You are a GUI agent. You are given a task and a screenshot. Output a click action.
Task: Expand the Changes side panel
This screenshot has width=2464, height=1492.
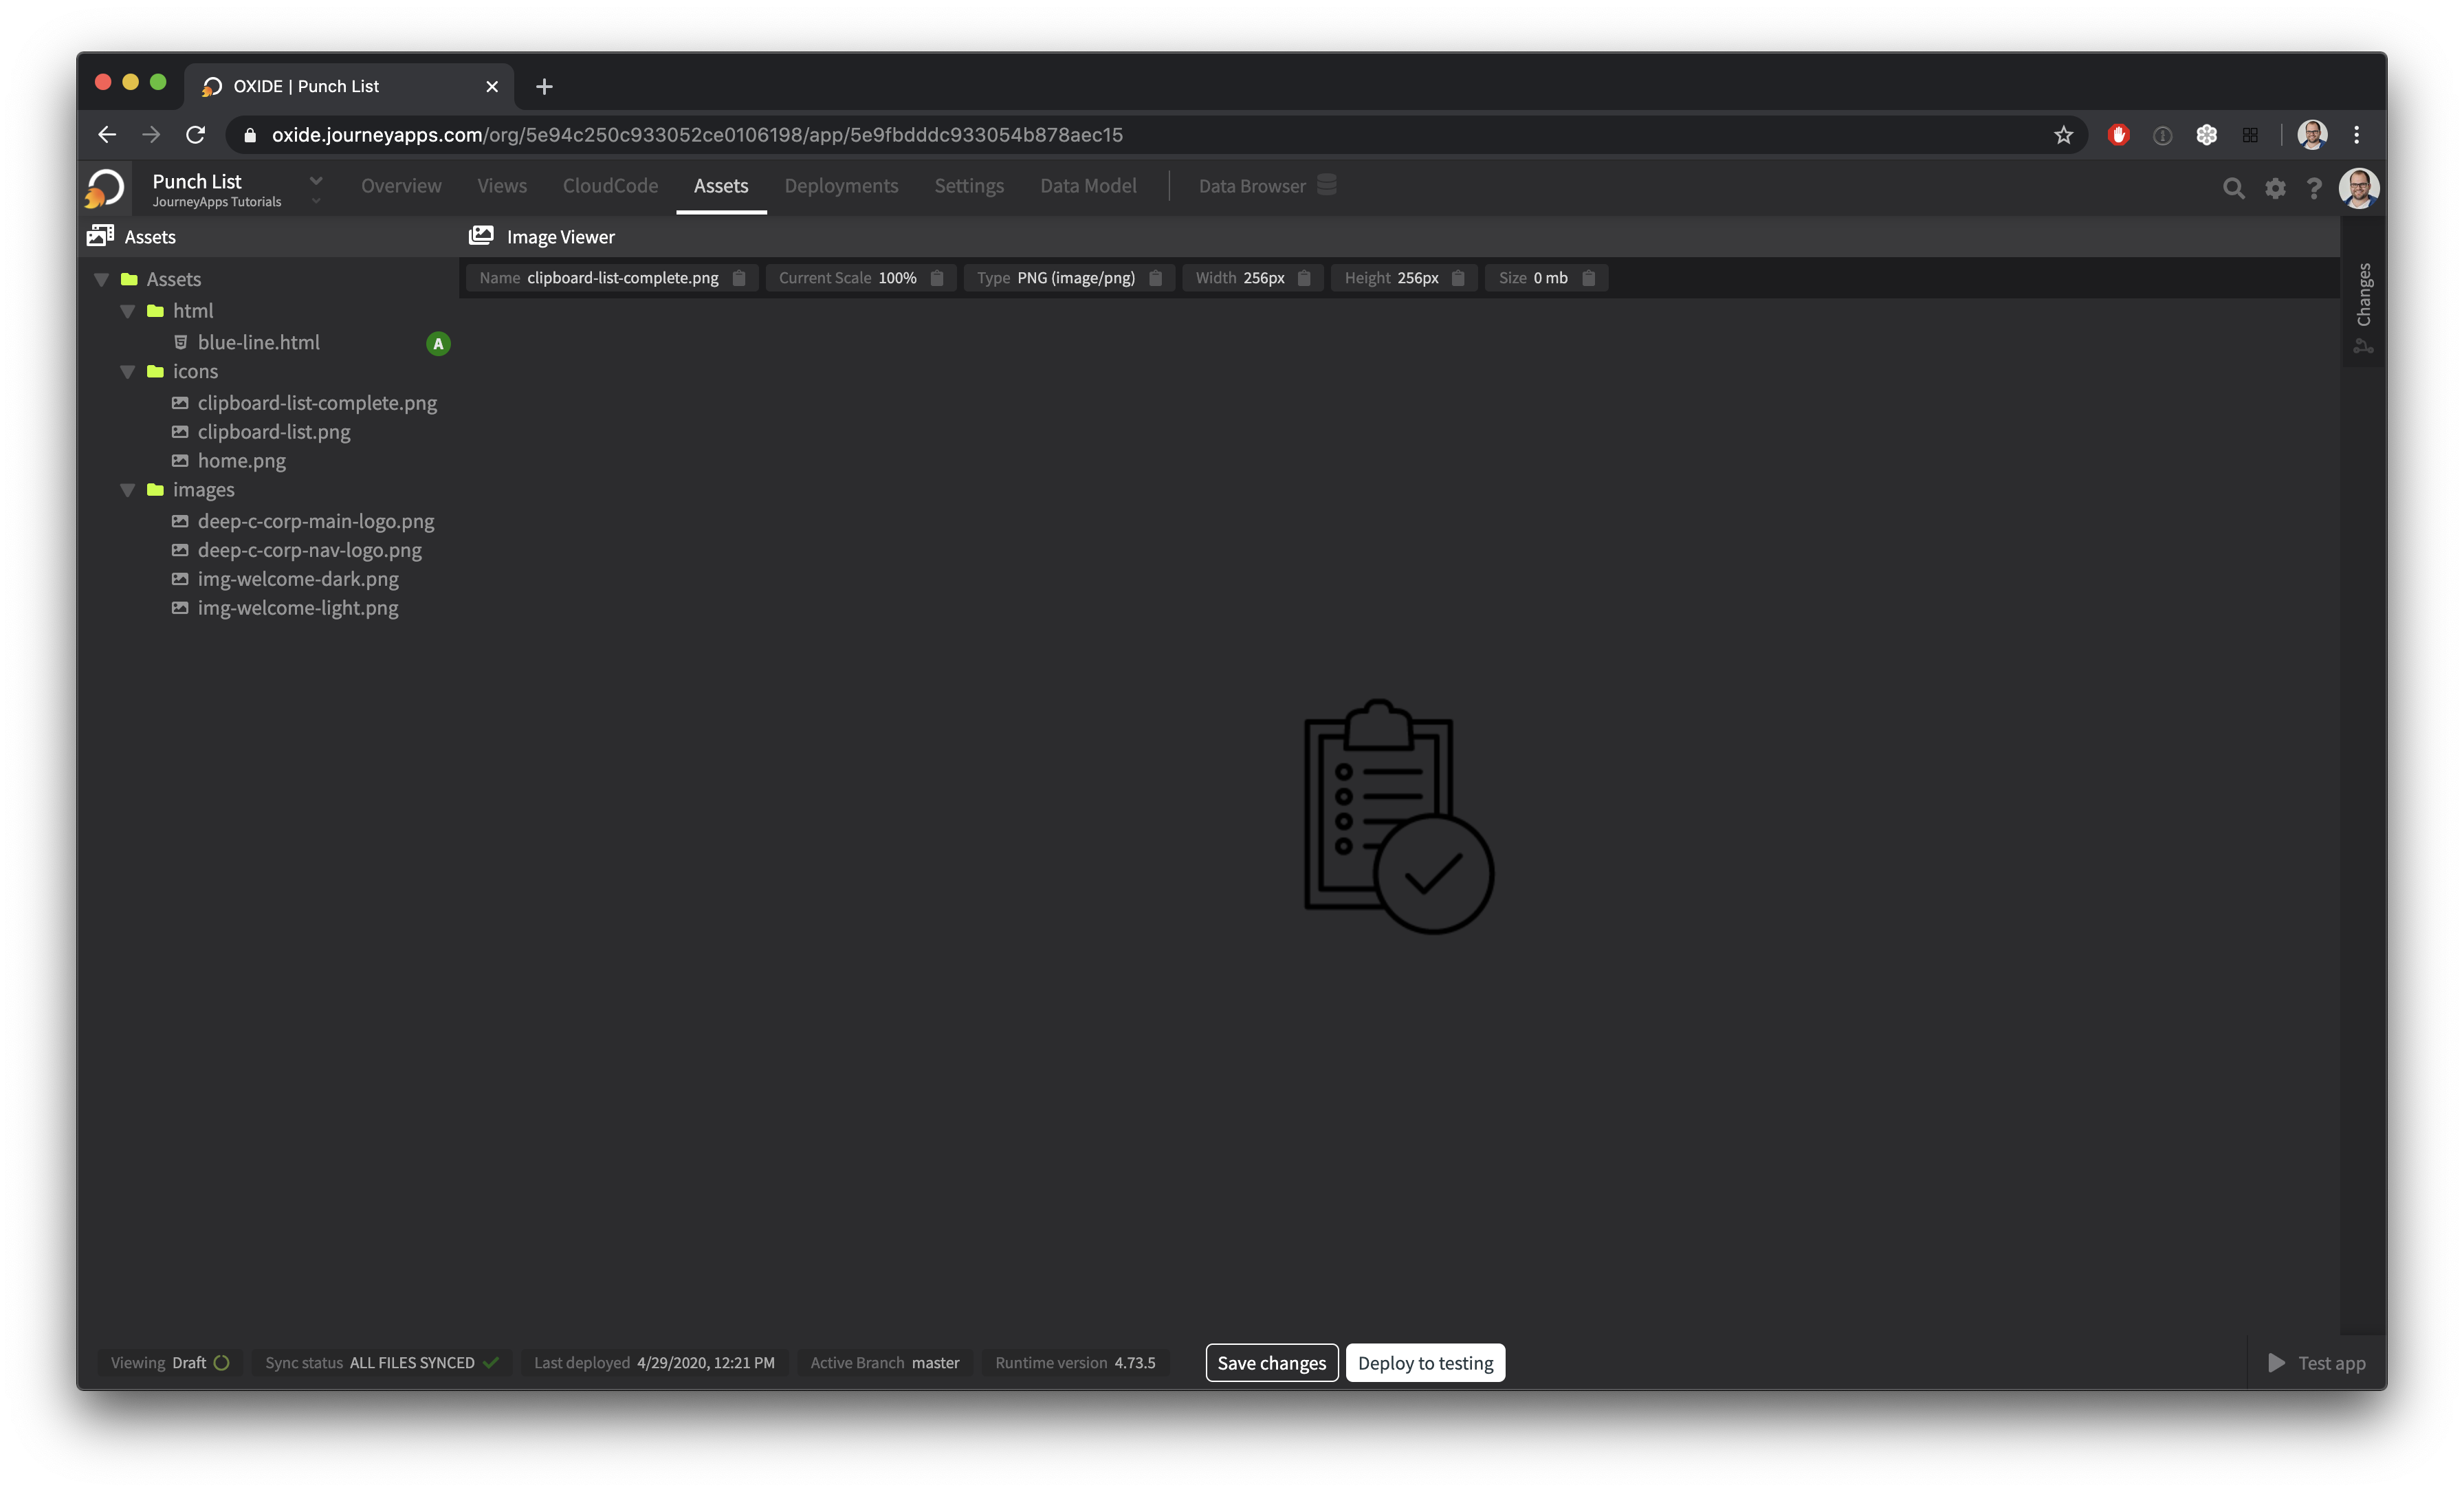pyautogui.click(x=2364, y=294)
